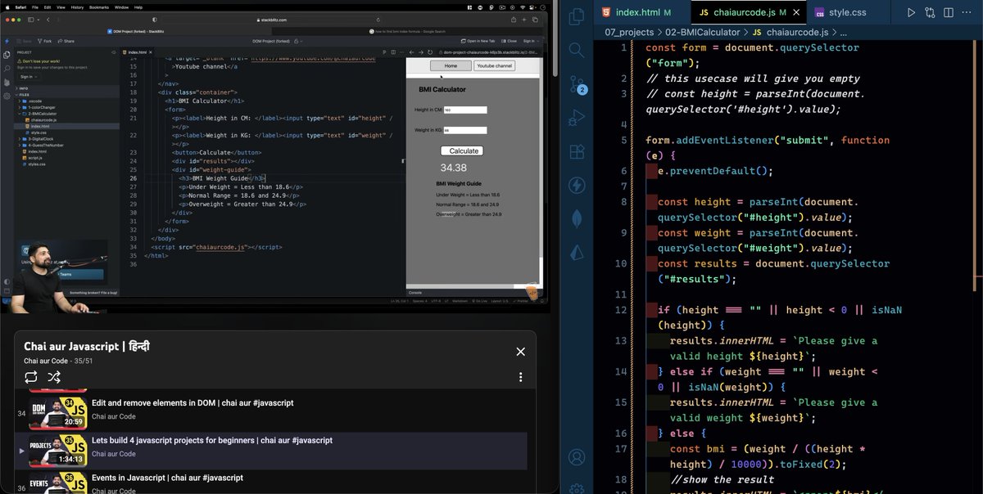983x494 pixels.
Task: Open playlist three-dot options menu
Action: [x=520, y=377]
